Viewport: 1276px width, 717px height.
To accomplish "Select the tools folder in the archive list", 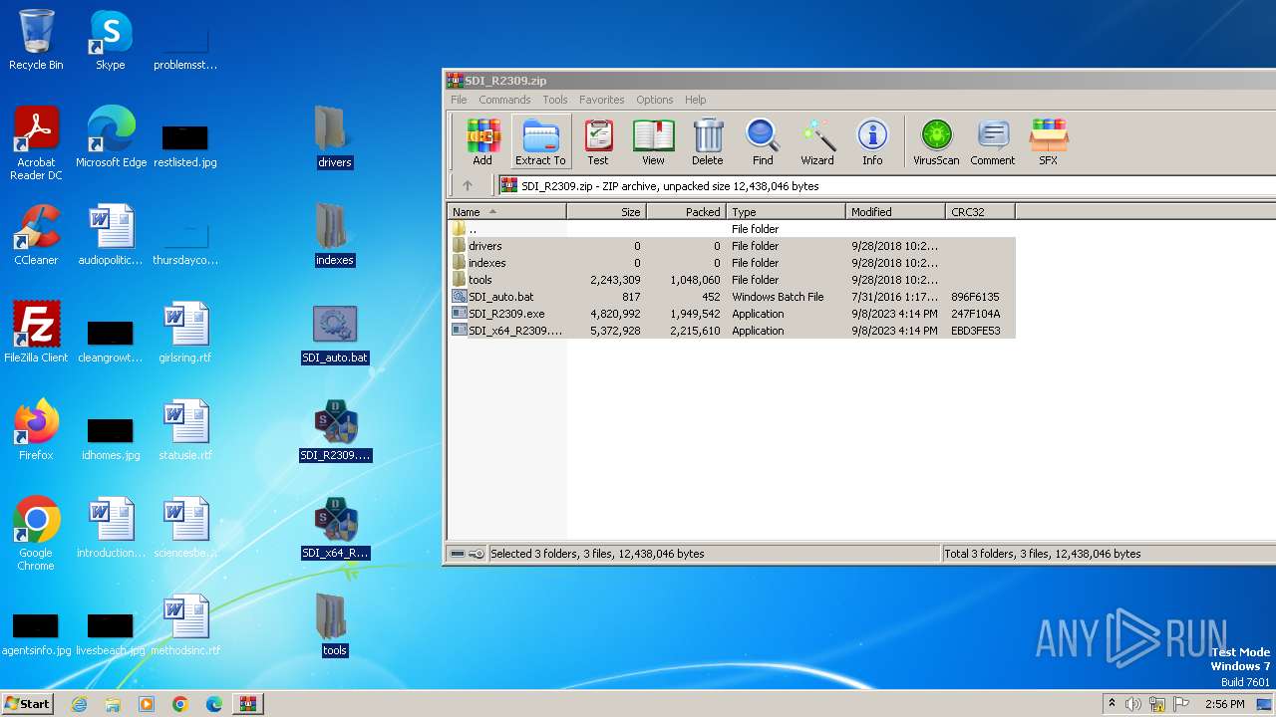I will pos(732,280).
